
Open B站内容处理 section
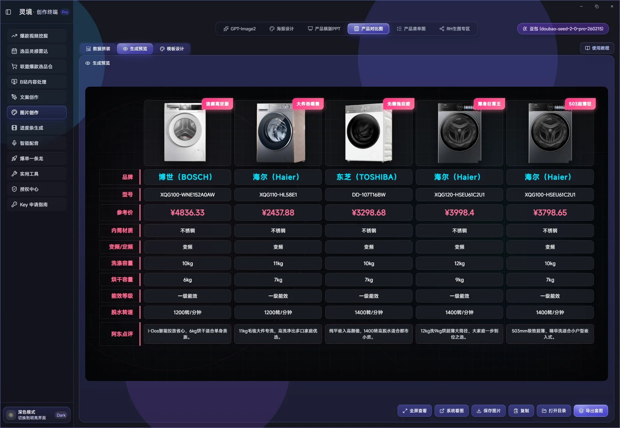click(x=37, y=82)
